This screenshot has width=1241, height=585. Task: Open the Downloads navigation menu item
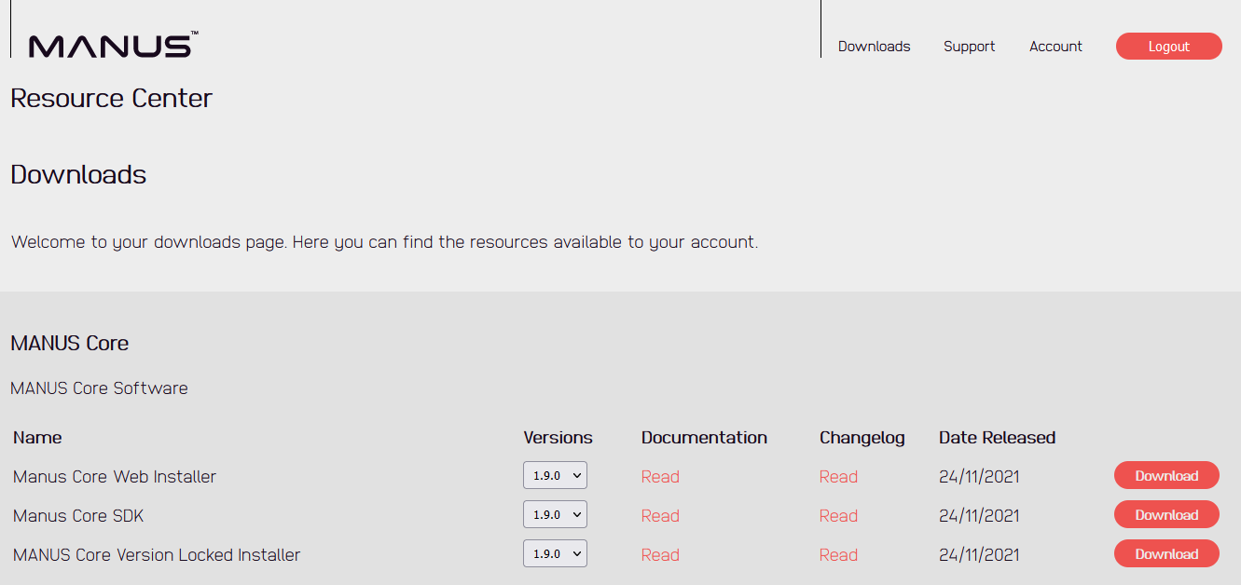click(x=874, y=47)
